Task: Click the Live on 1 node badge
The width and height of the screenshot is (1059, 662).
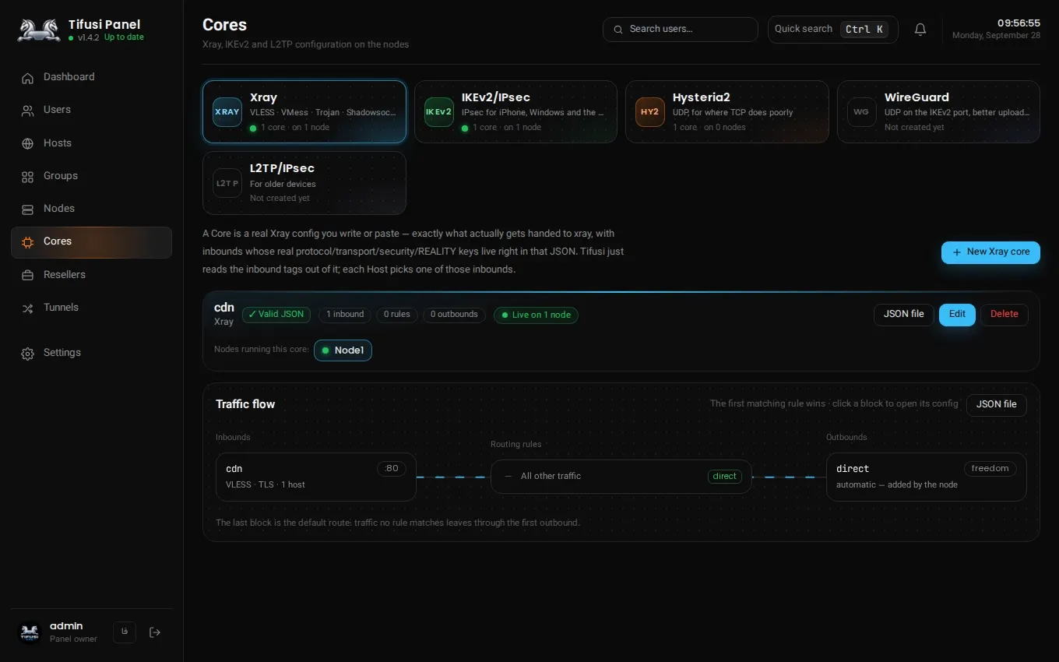Action: coord(536,315)
